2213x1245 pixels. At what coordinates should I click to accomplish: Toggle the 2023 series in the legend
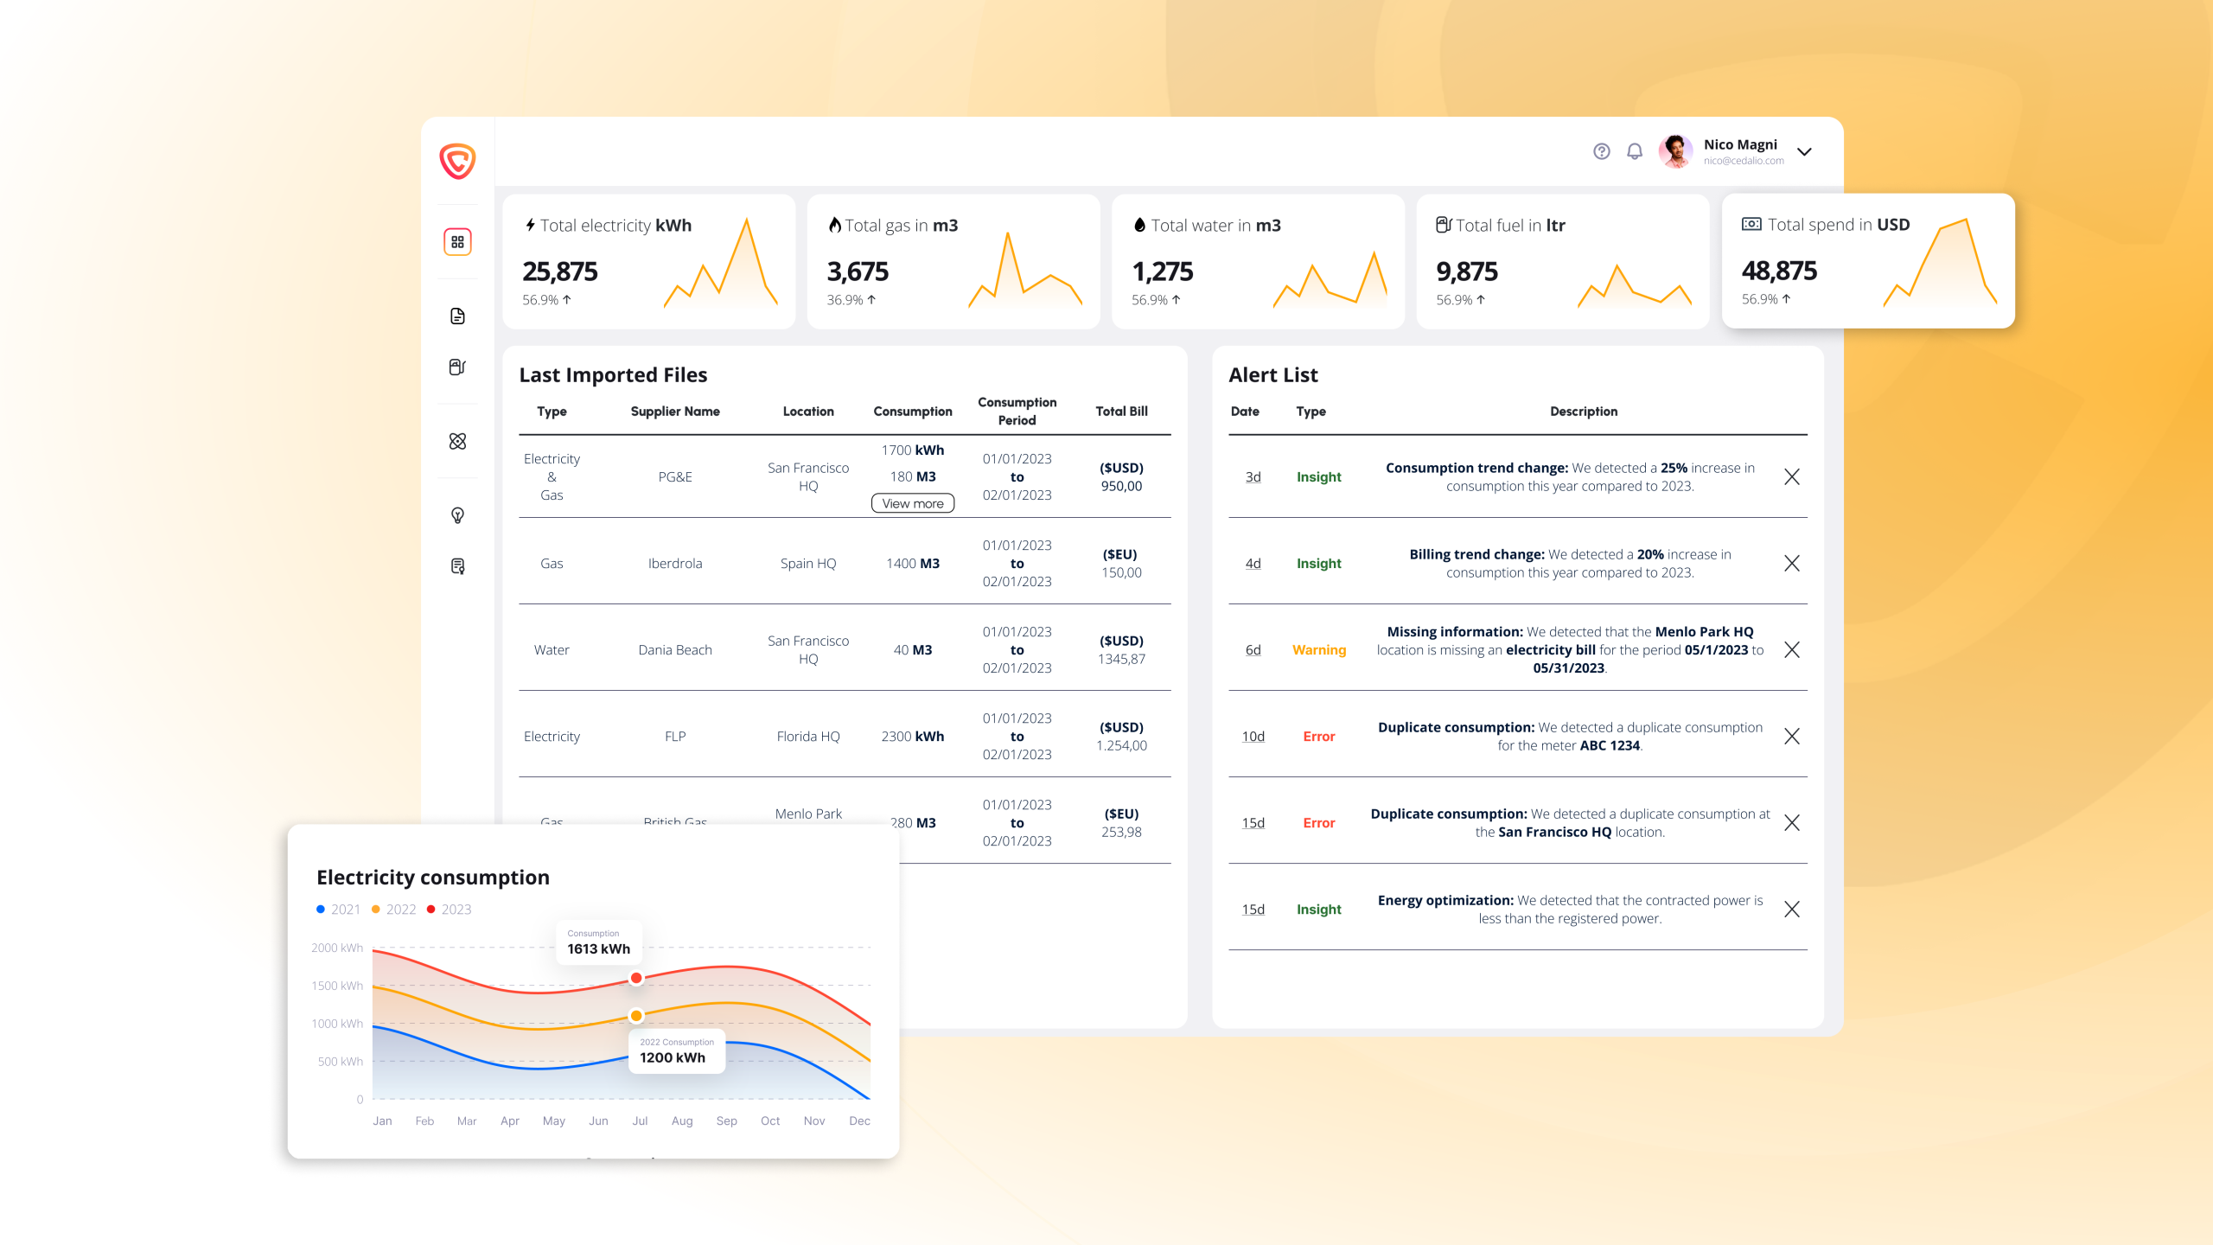click(x=450, y=909)
